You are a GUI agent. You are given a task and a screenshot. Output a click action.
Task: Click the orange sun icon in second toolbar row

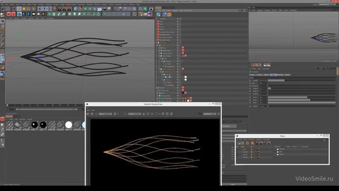pos(43,14)
